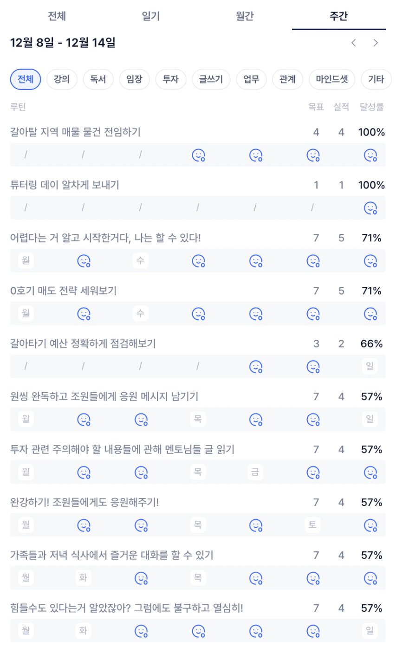Tap Friday smiley in 갈아타기 예산 정확하게 점검해보기 row
Image resolution: width=396 pixels, height=647 pixels.
point(256,367)
